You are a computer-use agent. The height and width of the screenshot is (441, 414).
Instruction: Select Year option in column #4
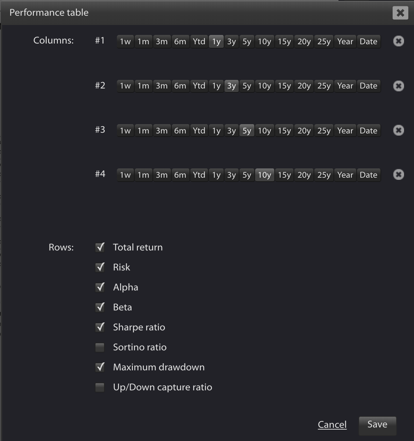(345, 174)
